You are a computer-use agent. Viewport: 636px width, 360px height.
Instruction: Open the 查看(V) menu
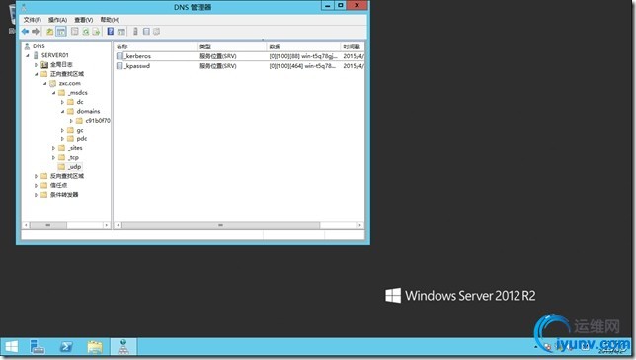[84, 20]
